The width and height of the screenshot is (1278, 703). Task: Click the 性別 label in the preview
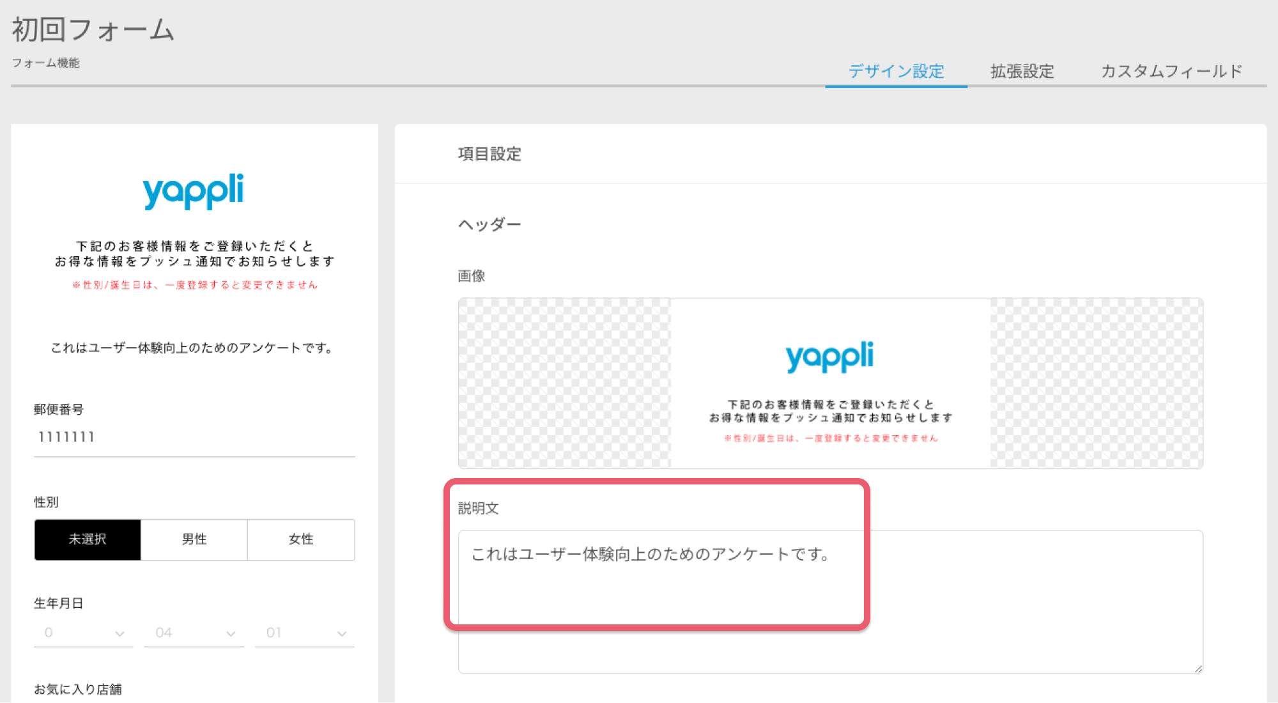tap(46, 502)
